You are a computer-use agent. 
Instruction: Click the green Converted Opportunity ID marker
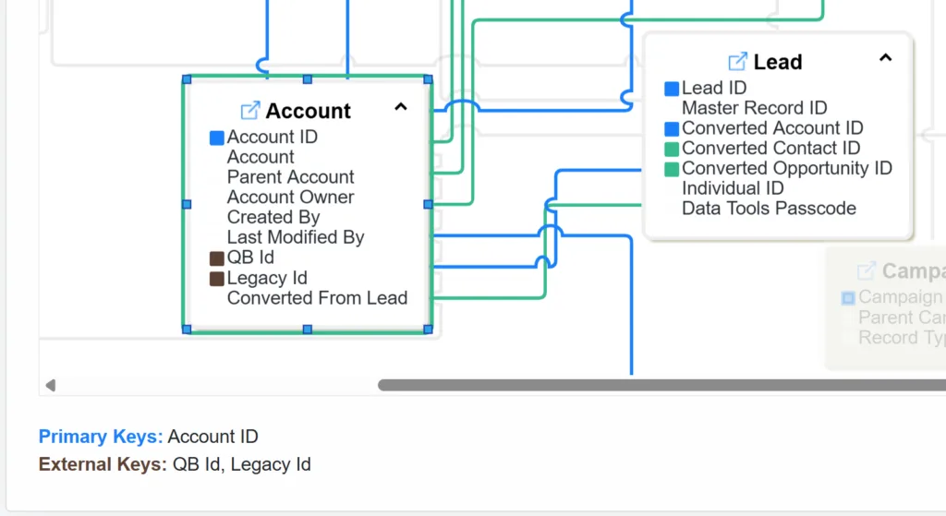672,170
